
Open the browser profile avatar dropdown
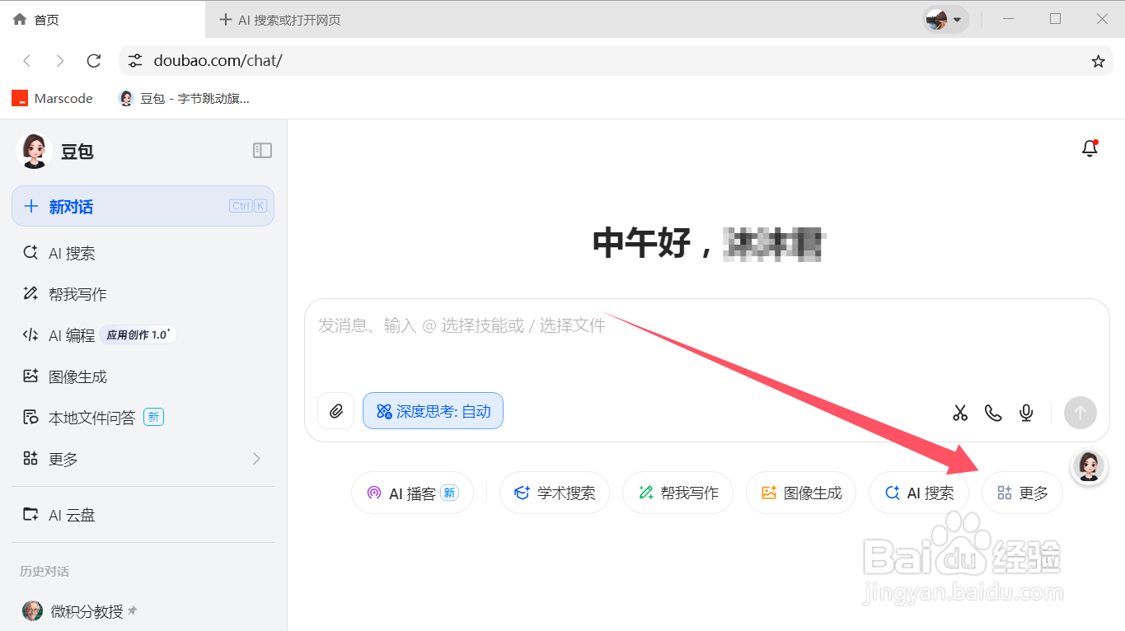[945, 19]
